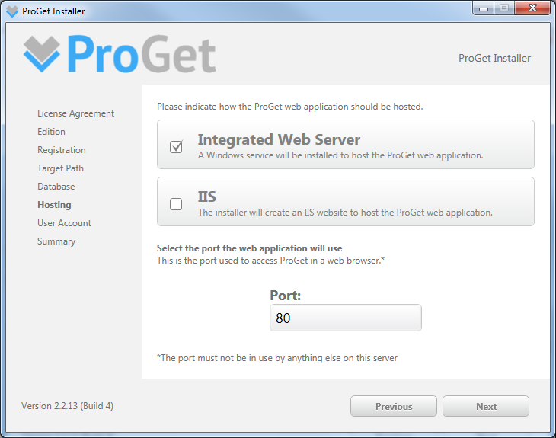The height and width of the screenshot is (438, 556).
Task: Click 'A Windows service will be installed' description
Action: tap(340, 155)
